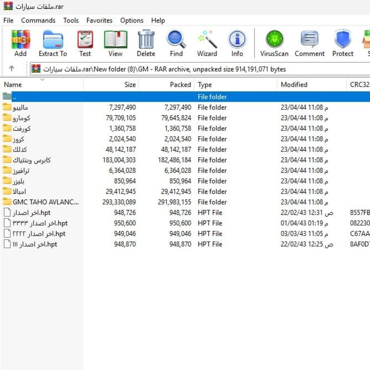This screenshot has height=370, width=370.
Task: Launch the Wizard wand tool
Action: point(207,40)
